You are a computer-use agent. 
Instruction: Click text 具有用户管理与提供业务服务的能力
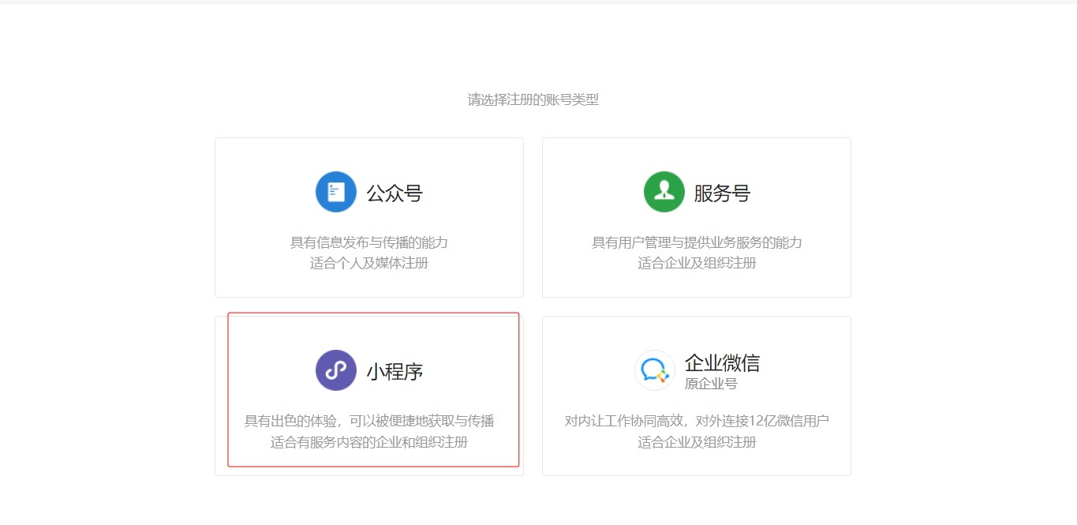697,242
